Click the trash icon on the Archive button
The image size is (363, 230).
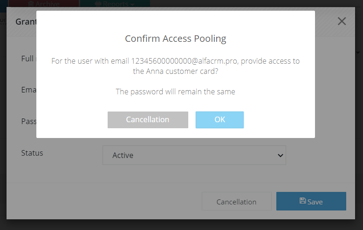[31, 4]
